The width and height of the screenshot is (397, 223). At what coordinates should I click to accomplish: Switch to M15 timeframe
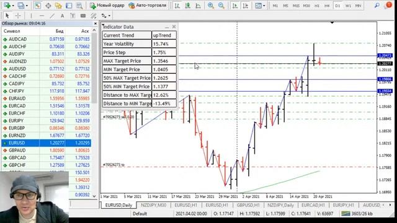296,6
